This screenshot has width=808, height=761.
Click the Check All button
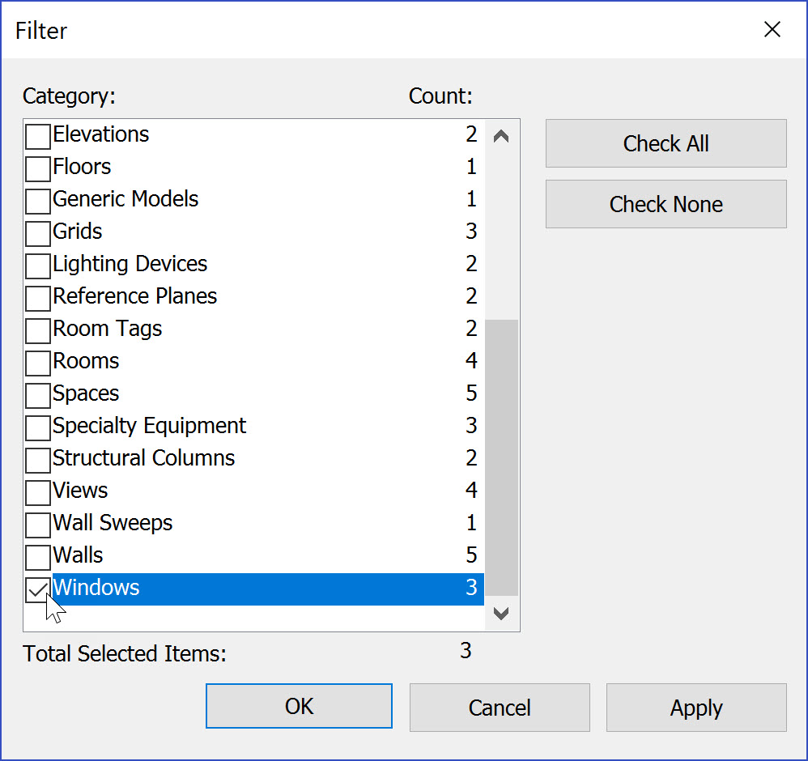[x=665, y=143]
